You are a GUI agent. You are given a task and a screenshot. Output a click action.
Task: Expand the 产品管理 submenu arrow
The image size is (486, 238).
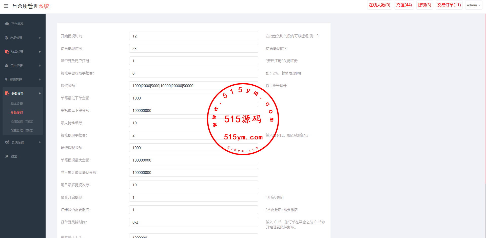40,38
